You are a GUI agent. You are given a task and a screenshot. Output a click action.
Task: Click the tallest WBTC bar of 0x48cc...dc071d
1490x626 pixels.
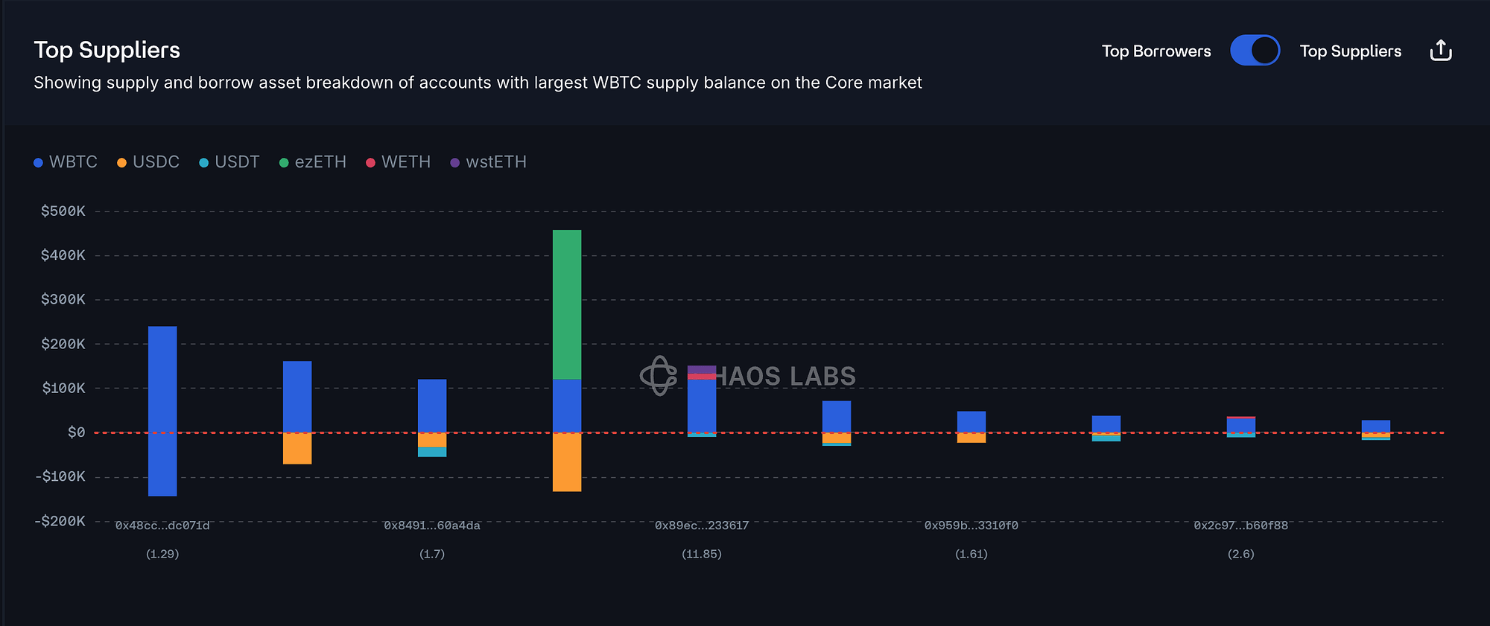(162, 379)
